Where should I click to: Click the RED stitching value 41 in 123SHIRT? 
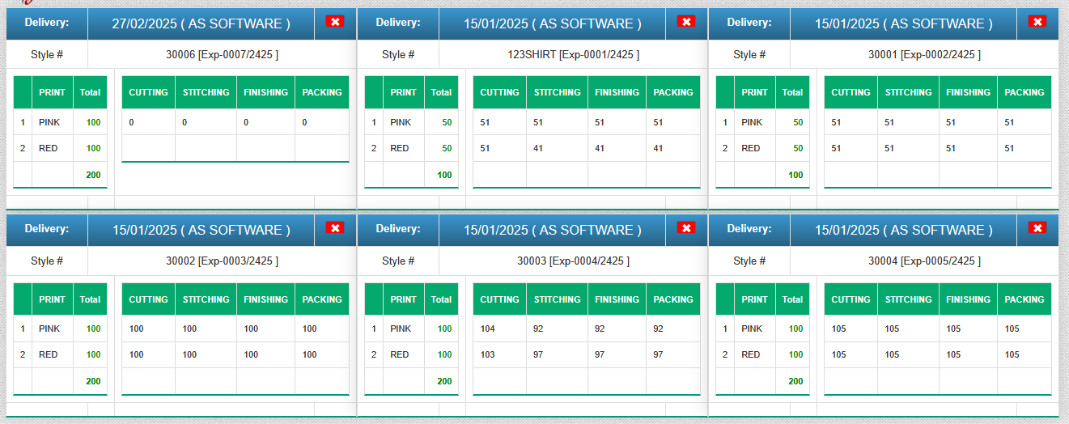[538, 148]
